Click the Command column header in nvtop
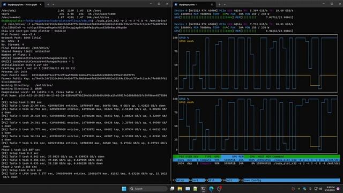This screenshot has height=193, width=343. [278, 157]
